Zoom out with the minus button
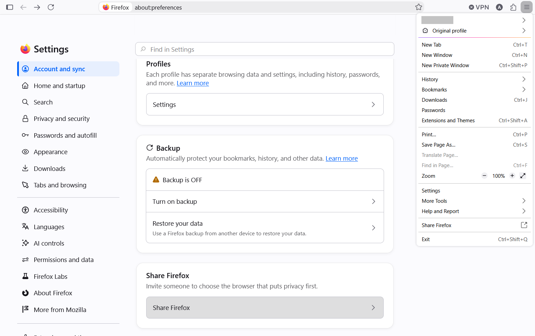The height and width of the screenshot is (336, 535). pos(484,176)
